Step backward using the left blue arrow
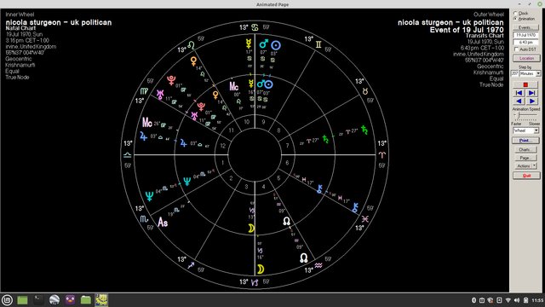Screen dimensions: 545x307 pos(519,101)
